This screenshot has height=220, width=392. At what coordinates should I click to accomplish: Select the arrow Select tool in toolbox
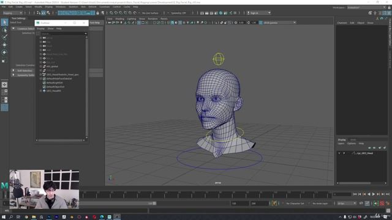coord(4,23)
